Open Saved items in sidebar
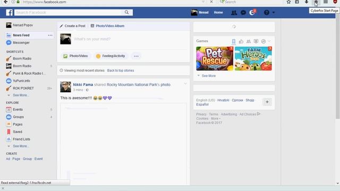Screen dimensions: 340x191 tap(18, 132)
